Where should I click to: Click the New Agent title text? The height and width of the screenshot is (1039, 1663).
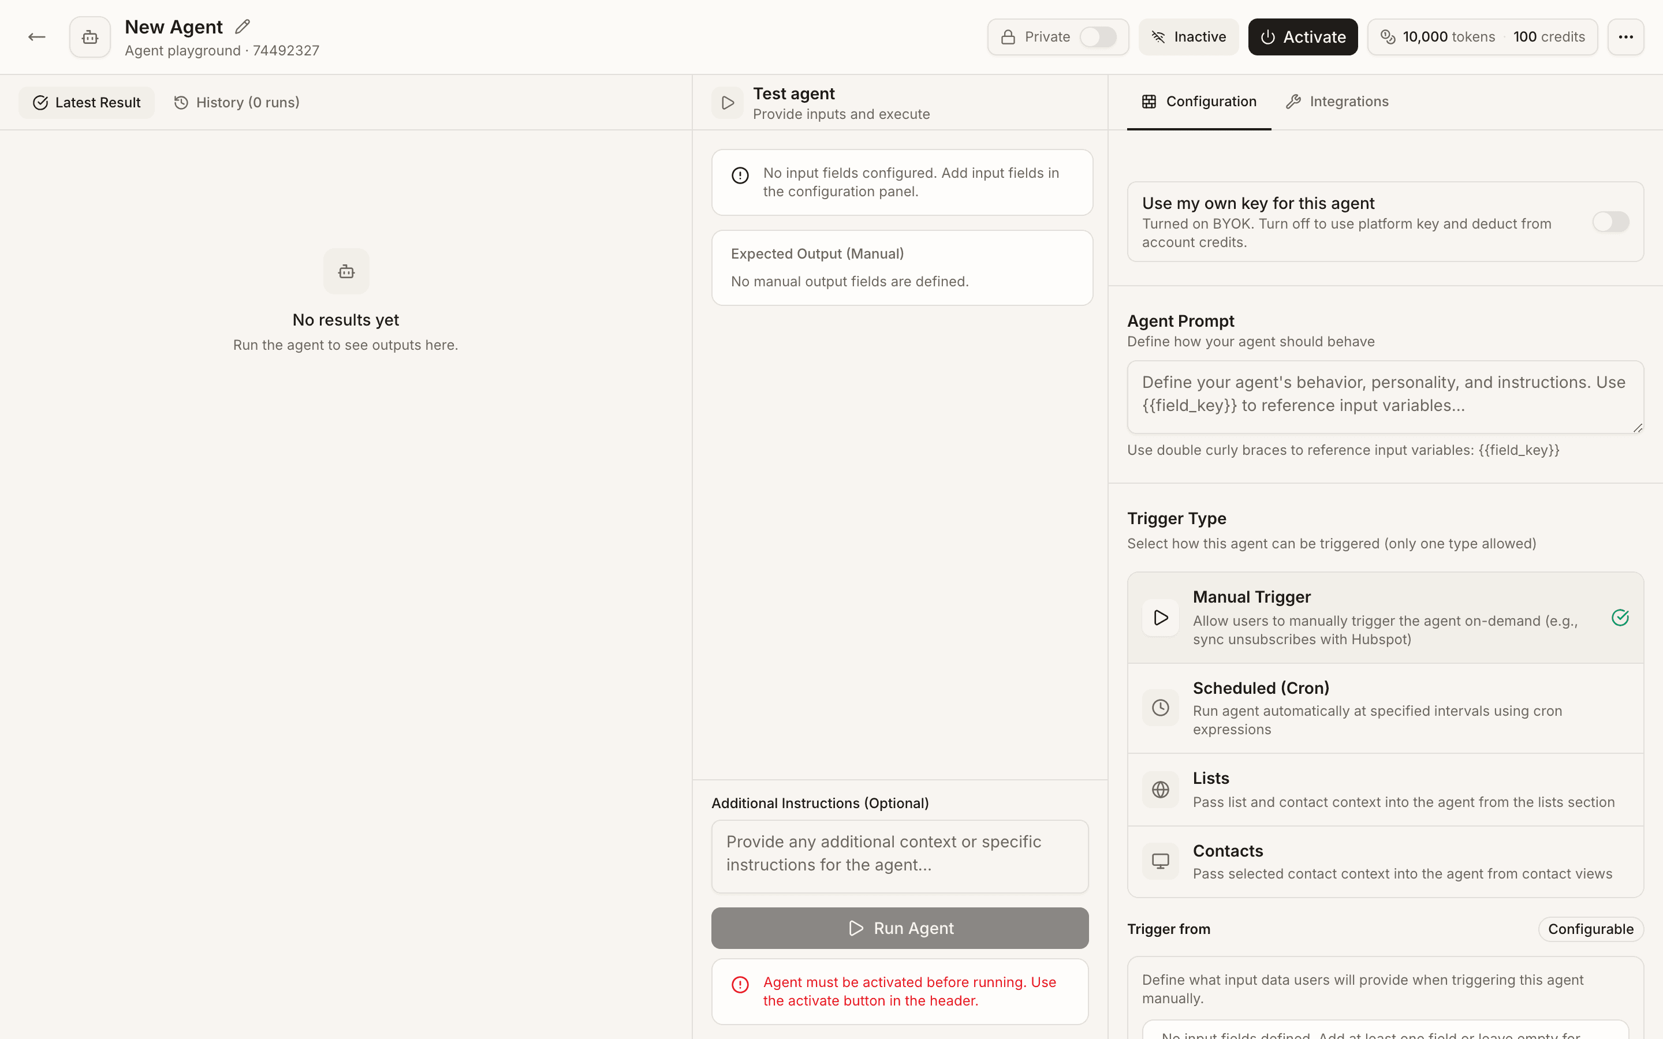click(x=173, y=27)
